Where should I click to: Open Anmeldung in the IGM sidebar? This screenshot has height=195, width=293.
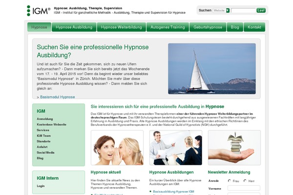45,119
